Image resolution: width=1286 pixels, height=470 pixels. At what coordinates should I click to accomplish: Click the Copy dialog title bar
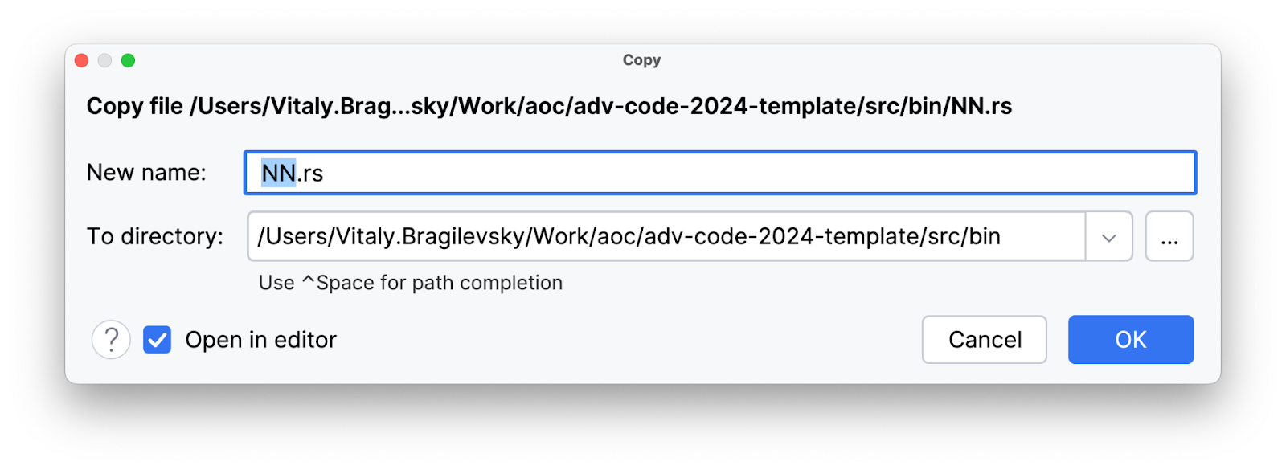(641, 60)
